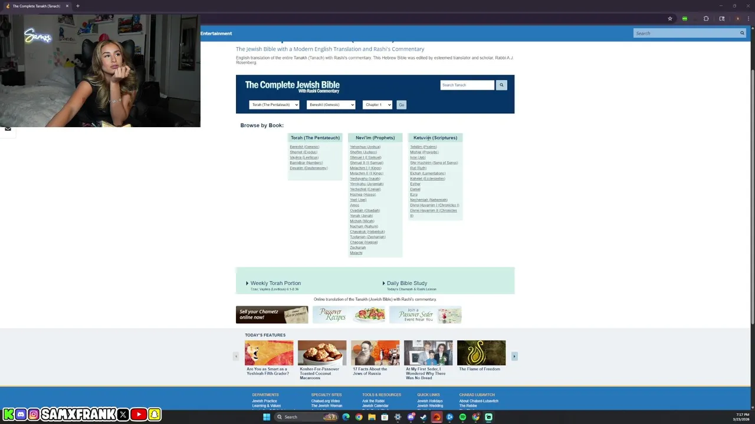The height and width of the screenshot is (424, 755).
Task: Open the Windows Start menu
Action: (x=267, y=417)
